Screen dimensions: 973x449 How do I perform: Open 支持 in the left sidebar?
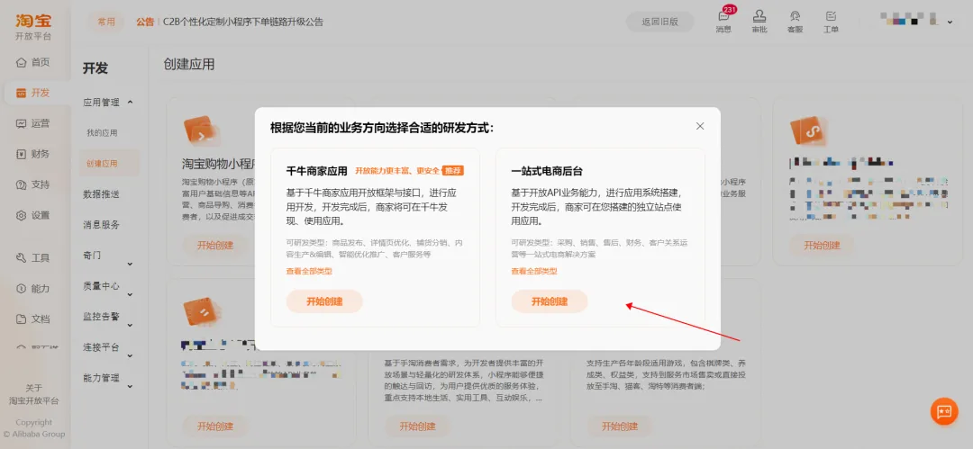pyautogui.click(x=33, y=184)
